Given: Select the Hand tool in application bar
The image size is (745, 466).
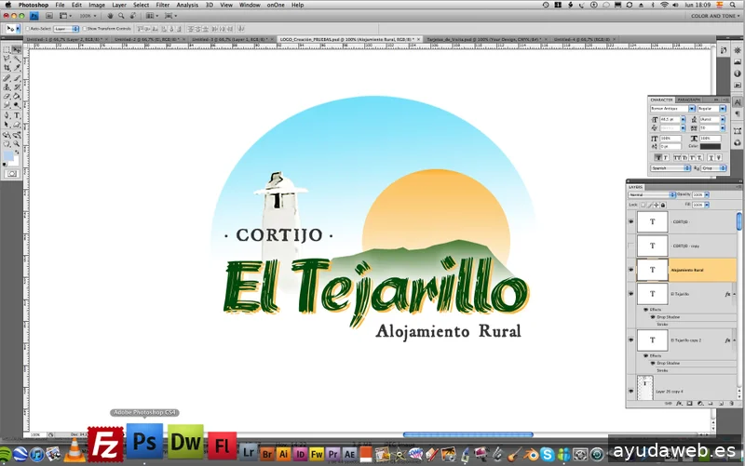Looking at the screenshot, I should click(110, 16).
